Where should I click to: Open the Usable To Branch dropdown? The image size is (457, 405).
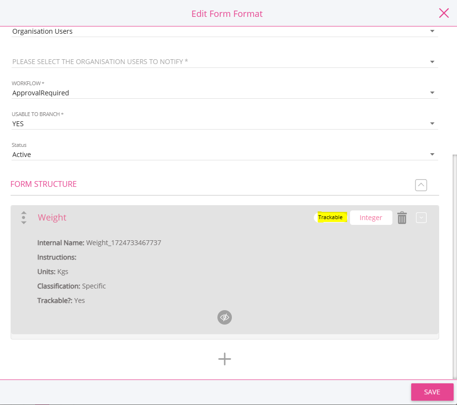pyautogui.click(x=225, y=124)
